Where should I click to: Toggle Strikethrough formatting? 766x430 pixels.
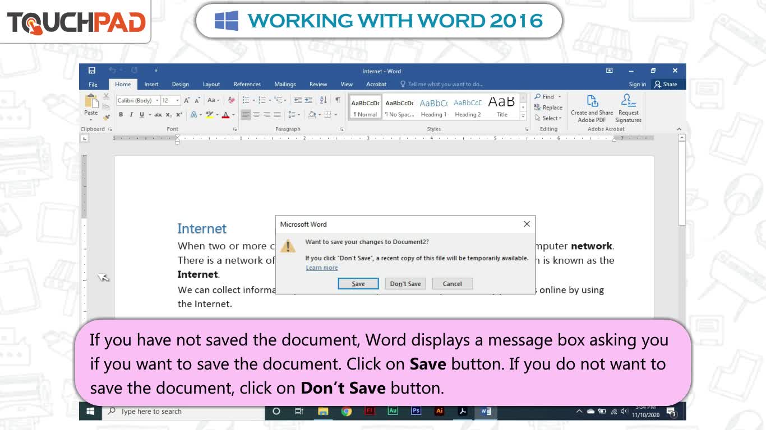point(158,115)
